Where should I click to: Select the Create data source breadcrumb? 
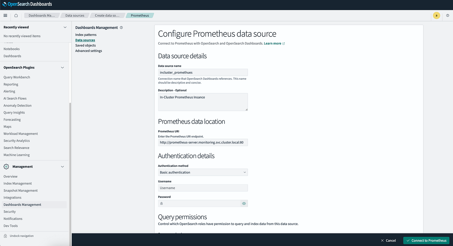[107, 15]
